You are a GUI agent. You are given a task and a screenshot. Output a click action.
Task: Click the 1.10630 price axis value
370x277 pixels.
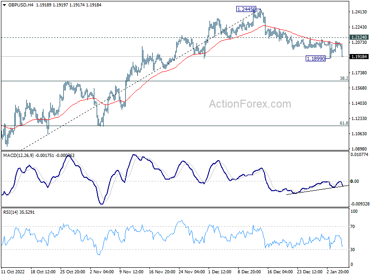(359, 133)
